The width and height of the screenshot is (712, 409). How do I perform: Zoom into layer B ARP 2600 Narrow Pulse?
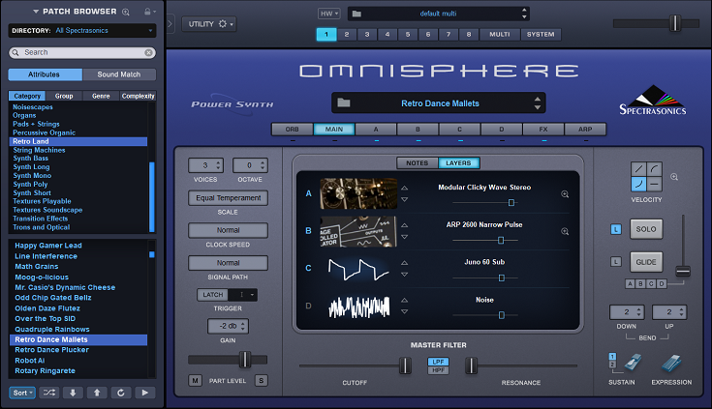click(565, 231)
